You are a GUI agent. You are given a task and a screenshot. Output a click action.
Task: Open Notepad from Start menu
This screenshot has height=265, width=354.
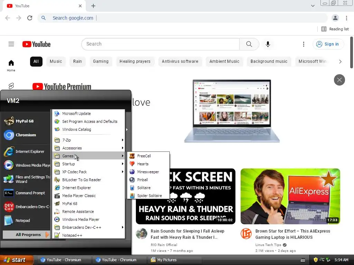point(26,220)
